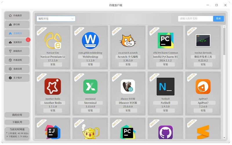Select the NxShell terminal icon
Image resolution: width=232 pixels, height=145 pixels.
click(165, 86)
